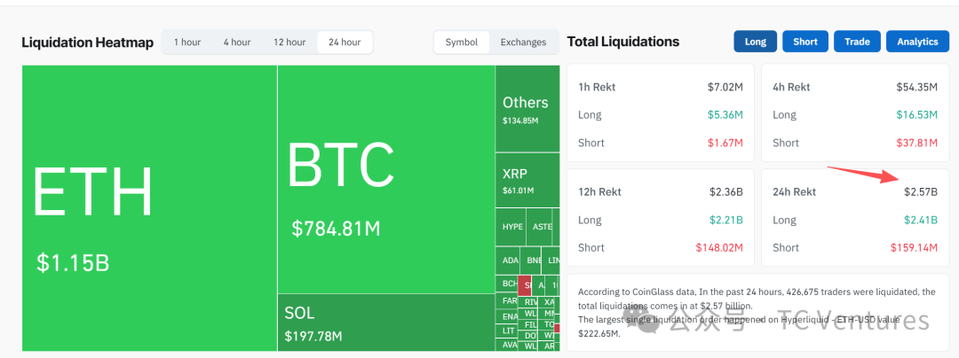Click the BTC amount $784.81M
Image resolution: width=959 pixels, height=358 pixels.
(336, 229)
